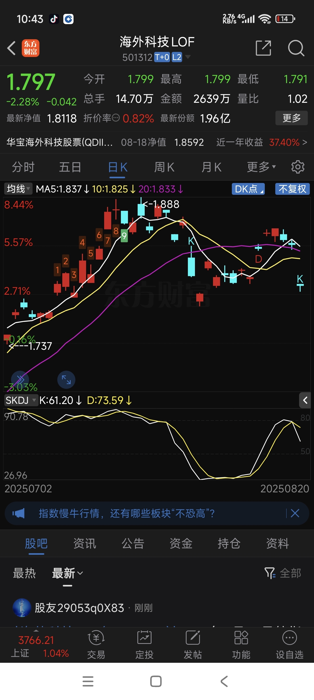Tap the 折价率 info icon

tap(116, 118)
